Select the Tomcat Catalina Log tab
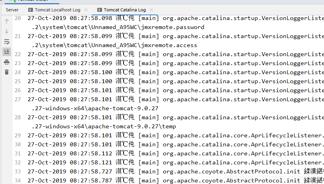324x184 pixels. point(125,10)
